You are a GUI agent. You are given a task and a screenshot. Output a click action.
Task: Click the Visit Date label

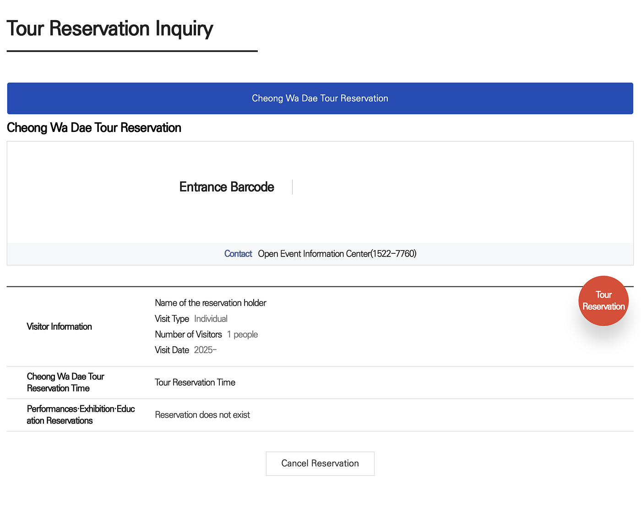tap(172, 350)
